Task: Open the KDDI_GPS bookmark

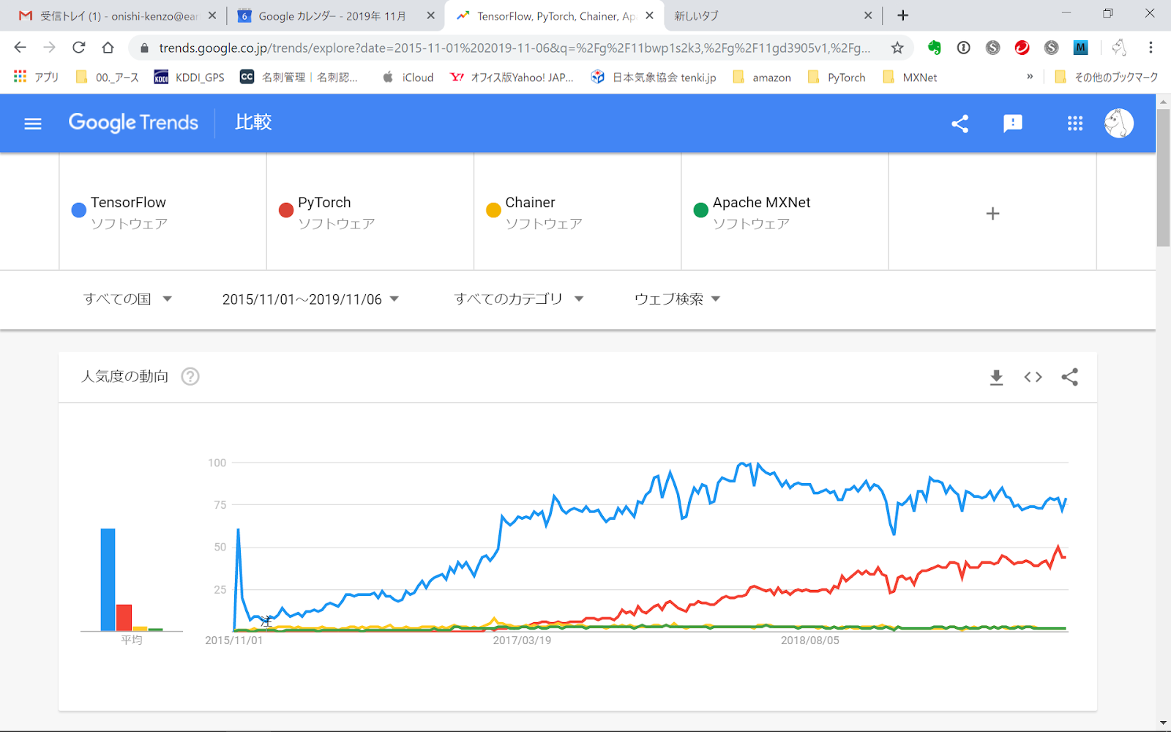Action: (x=189, y=77)
